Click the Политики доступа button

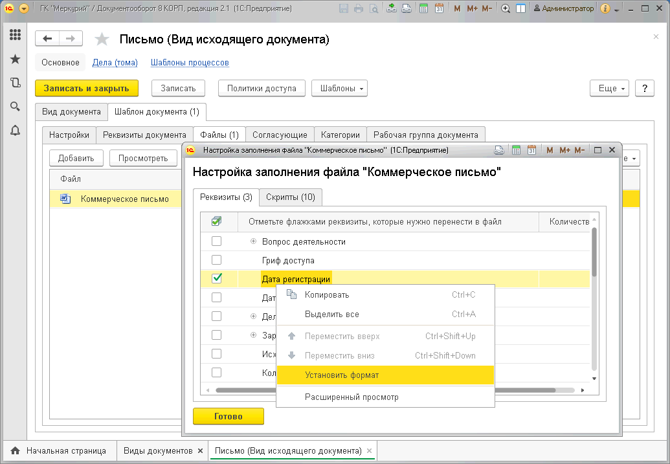pos(262,89)
